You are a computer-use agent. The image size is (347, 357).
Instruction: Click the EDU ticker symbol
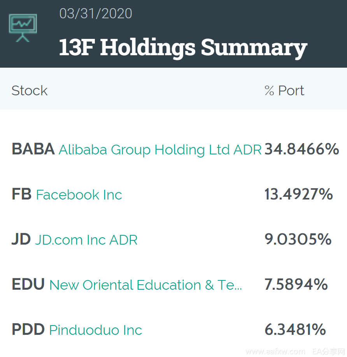pos(28,284)
